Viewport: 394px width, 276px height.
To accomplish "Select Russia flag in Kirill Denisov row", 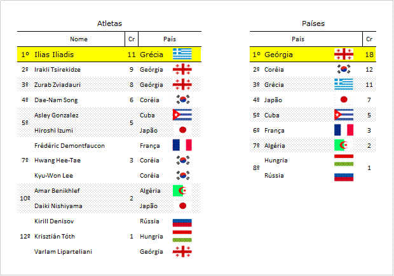I will coord(182,223).
